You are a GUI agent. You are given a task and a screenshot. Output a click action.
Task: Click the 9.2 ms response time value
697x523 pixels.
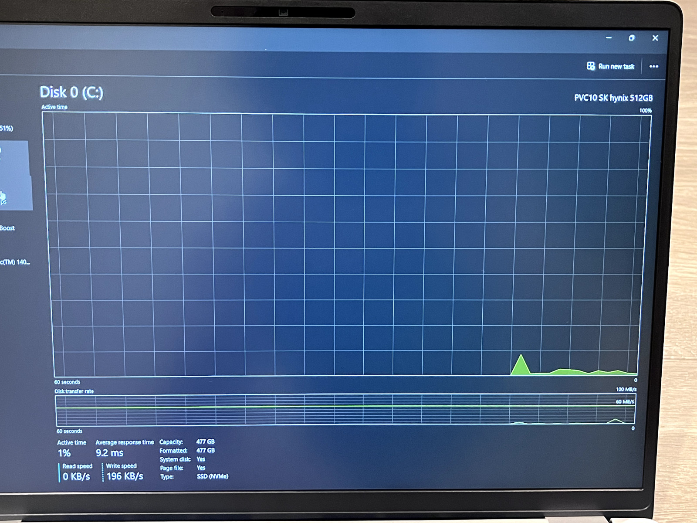[109, 453]
